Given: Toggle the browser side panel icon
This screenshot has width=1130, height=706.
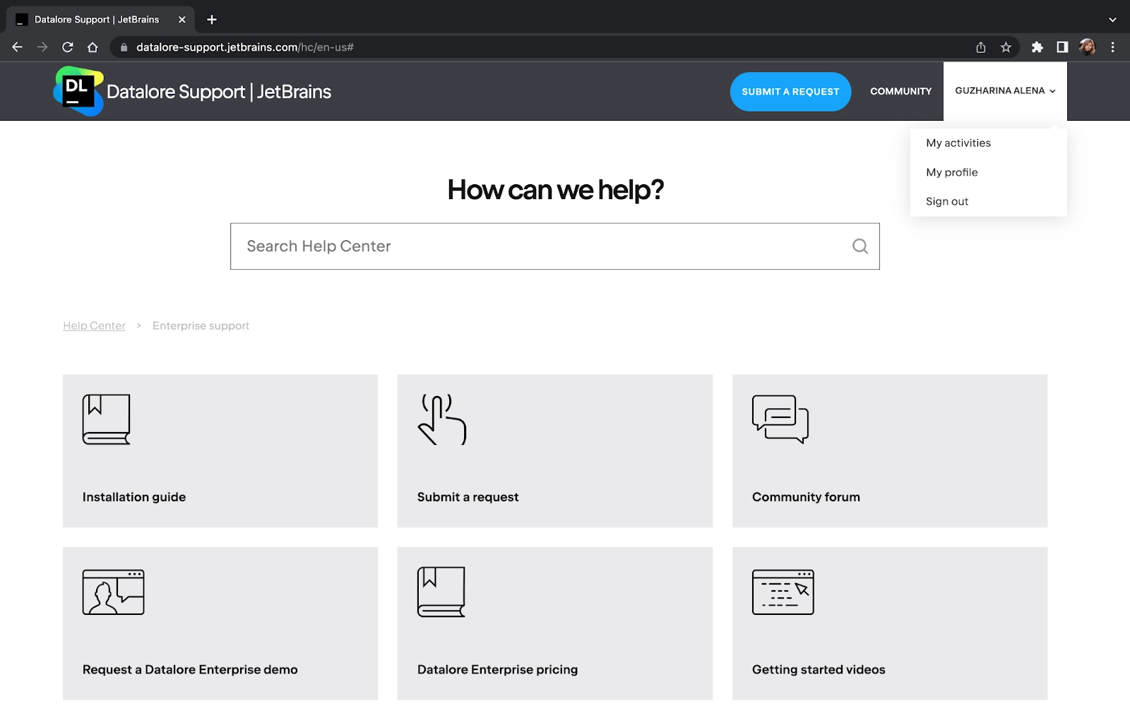Looking at the screenshot, I should point(1062,47).
